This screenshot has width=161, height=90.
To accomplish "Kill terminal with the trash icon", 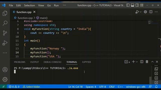I will click(147, 62).
